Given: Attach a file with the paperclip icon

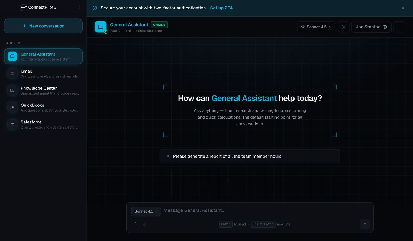Looking at the screenshot, I should coord(135,224).
